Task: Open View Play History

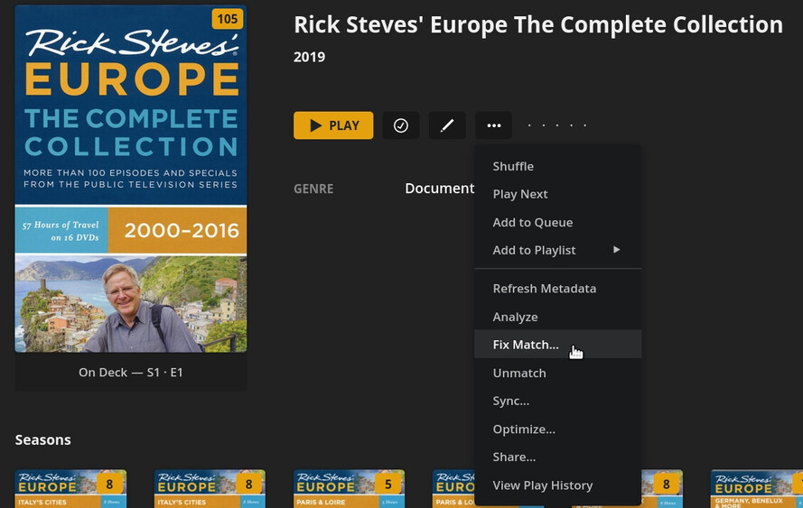Action: coord(557,485)
